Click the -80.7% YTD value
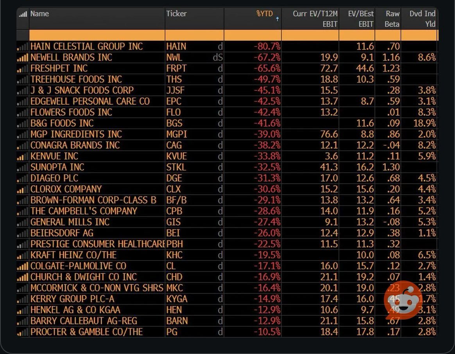Screen dimensions: 455x354 click(267, 46)
